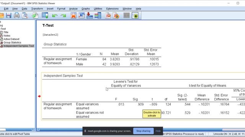Open the Transform menu
This screenshot has height=137, width=245.
37,9
